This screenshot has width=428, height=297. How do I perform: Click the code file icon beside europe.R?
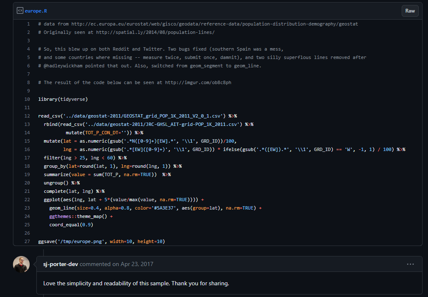[x=20, y=10]
